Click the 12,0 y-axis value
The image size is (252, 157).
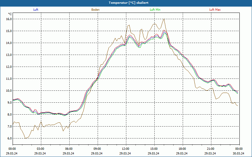(x=9, y=67)
